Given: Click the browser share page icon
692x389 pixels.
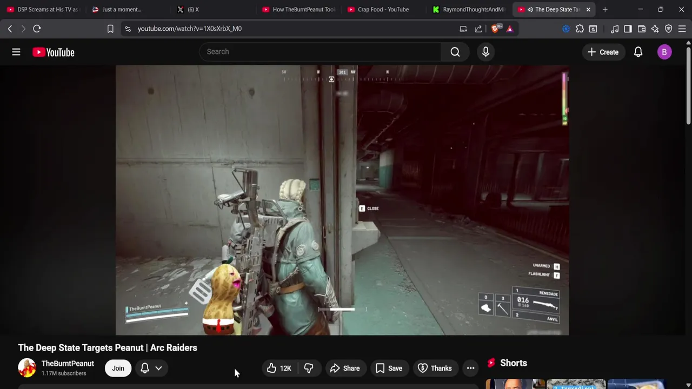Looking at the screenshot, I should pos(478,29).
